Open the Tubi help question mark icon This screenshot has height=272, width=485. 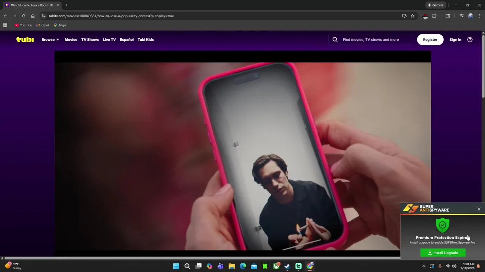470,39
